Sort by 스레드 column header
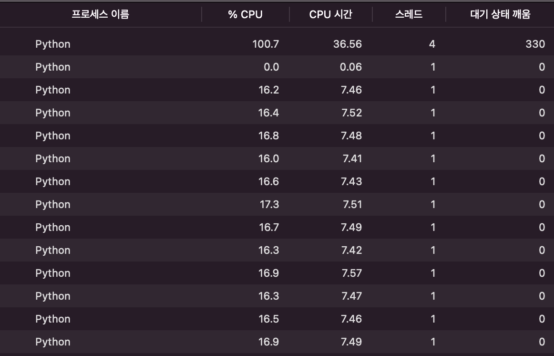 (x=409, y=14)
